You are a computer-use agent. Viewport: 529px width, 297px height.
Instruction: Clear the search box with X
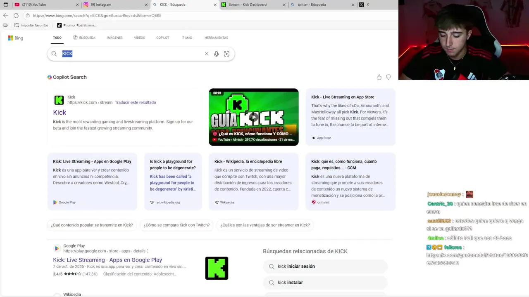click(207, 54)
